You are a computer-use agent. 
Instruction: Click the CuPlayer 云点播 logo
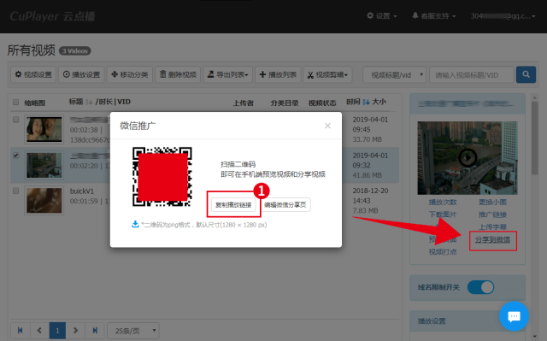point(52,16)
